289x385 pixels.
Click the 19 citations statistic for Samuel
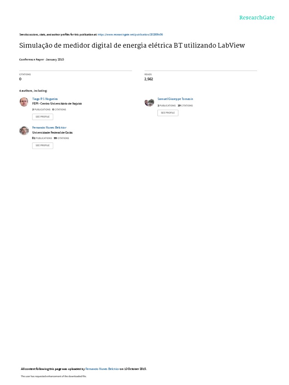(x=185, y=106)
